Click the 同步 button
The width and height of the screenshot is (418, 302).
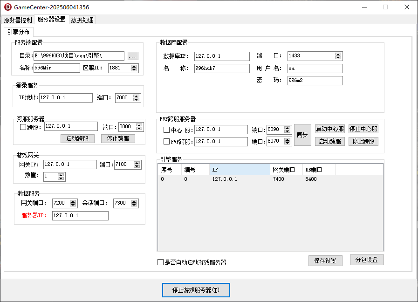click(302, 135)
